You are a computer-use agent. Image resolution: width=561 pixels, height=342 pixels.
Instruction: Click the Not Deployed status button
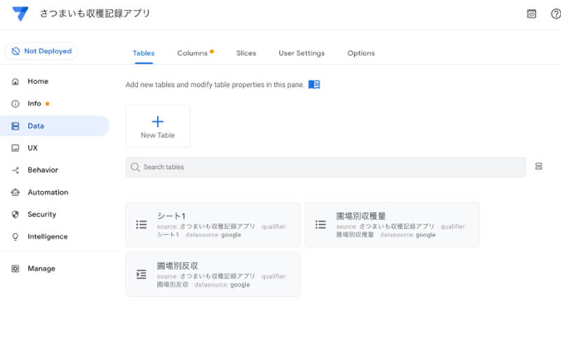point(41,51)
